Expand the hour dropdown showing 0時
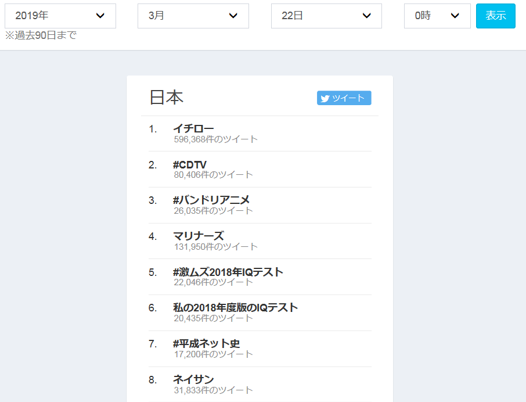 437,16
